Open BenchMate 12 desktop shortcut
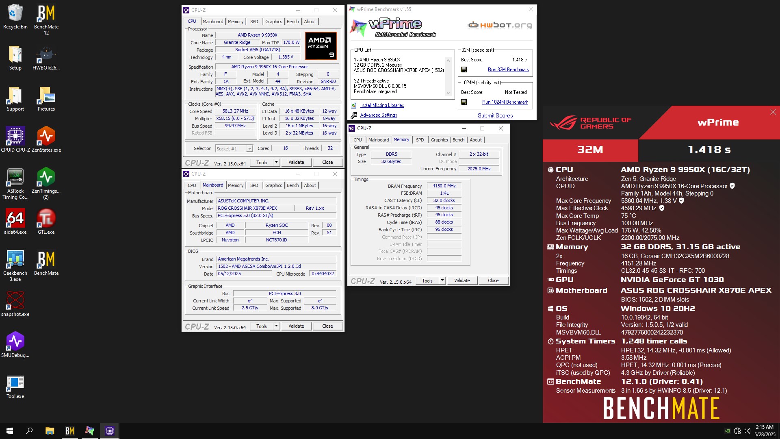This screenshot has width=780, height=439. (x=46, y=19)
